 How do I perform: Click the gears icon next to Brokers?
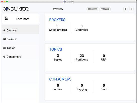pos(4,39)
